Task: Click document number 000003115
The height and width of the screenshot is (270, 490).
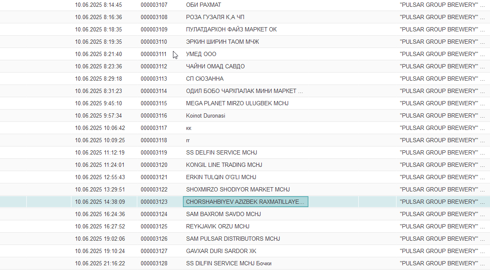Action: click(154, 103)
